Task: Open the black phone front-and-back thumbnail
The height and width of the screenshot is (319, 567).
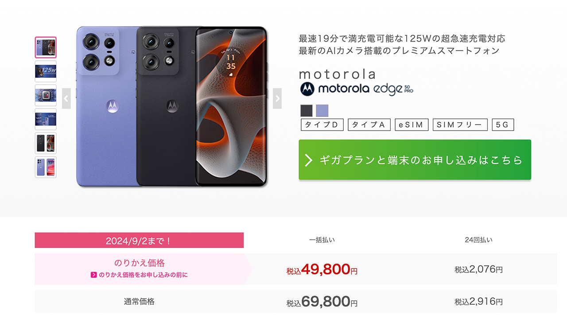Action: (x=46, y=143)
